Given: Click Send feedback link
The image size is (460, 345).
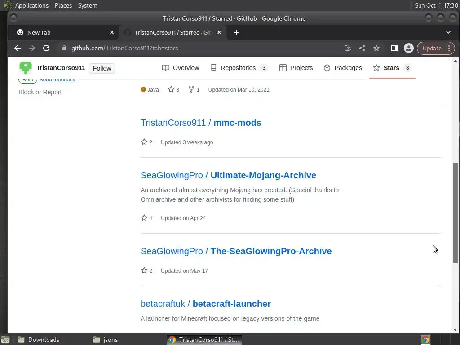Looking at the screenshot, I should 57,80.
